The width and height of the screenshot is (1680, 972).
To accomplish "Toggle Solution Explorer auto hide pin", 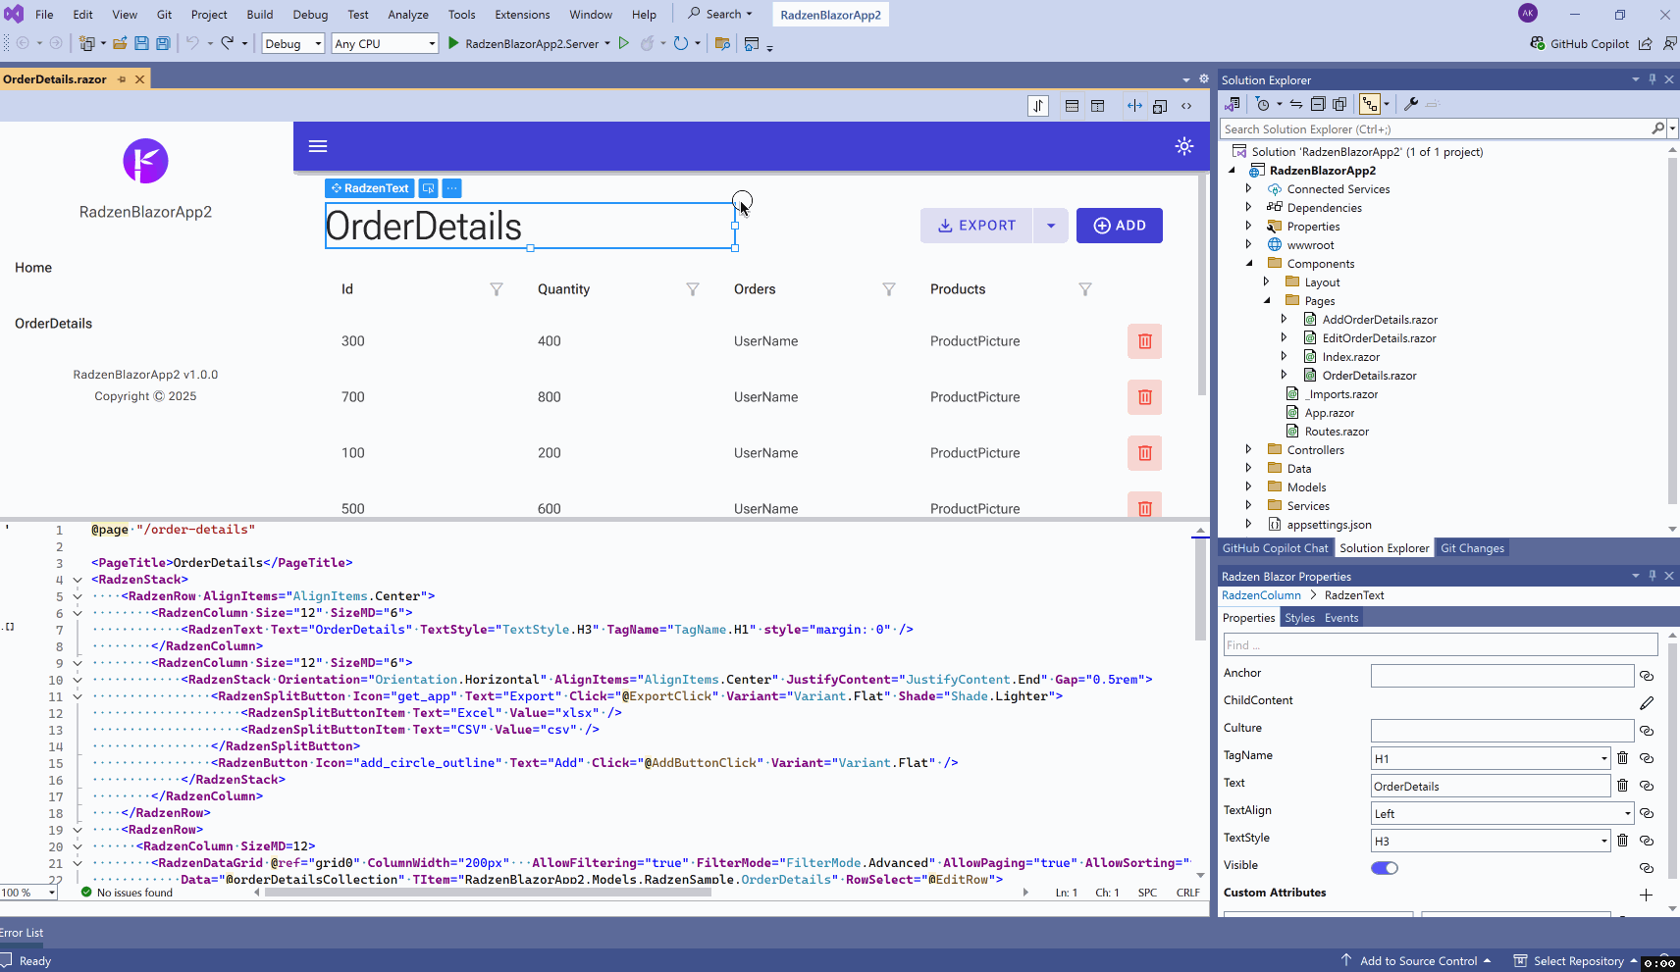I will [x=1653, y=79].
